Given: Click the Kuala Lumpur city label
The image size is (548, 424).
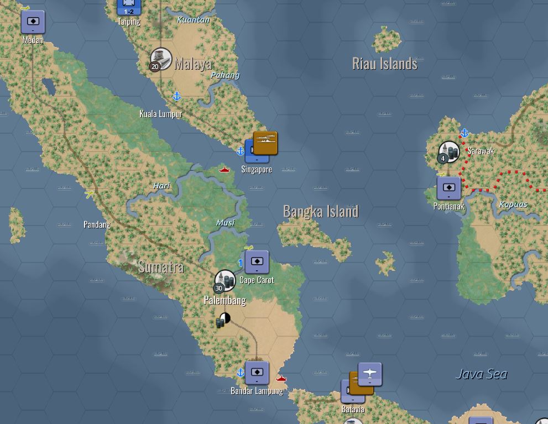Looking at the screenshot, I should coord(161,114).
